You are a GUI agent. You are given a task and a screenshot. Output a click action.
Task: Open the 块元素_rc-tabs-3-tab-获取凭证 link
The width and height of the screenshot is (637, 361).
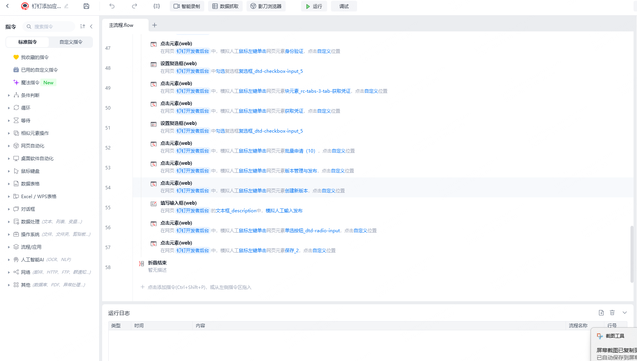tap(318, 91)
